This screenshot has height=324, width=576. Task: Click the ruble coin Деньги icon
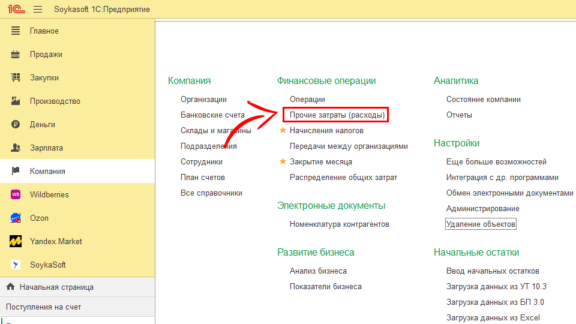coord(16,125)
